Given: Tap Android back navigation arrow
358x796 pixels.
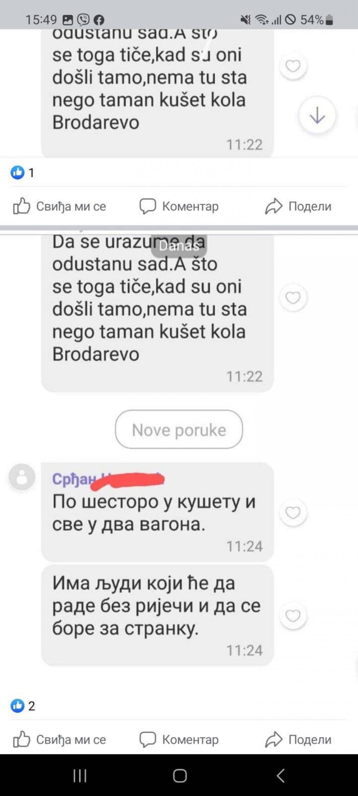Looking at the screenshot, I should pos(280,776).
